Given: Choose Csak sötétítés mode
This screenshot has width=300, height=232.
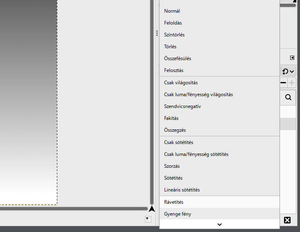Looking at the screenshot, I should coord(219,142).
